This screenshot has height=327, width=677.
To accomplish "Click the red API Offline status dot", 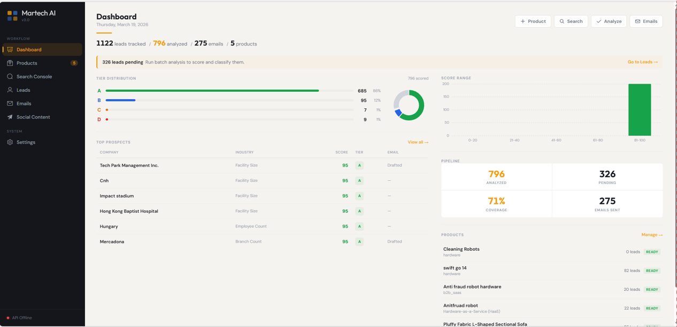I will (x=8, y=318).
